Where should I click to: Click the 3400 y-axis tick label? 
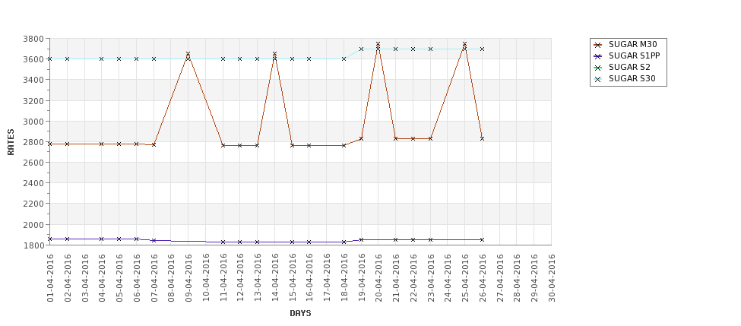pyautogui.click(x=33, y=80)
